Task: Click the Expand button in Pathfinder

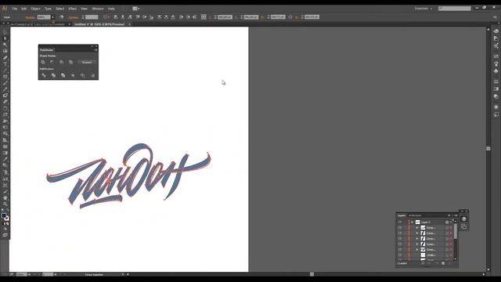Action: 87,63
